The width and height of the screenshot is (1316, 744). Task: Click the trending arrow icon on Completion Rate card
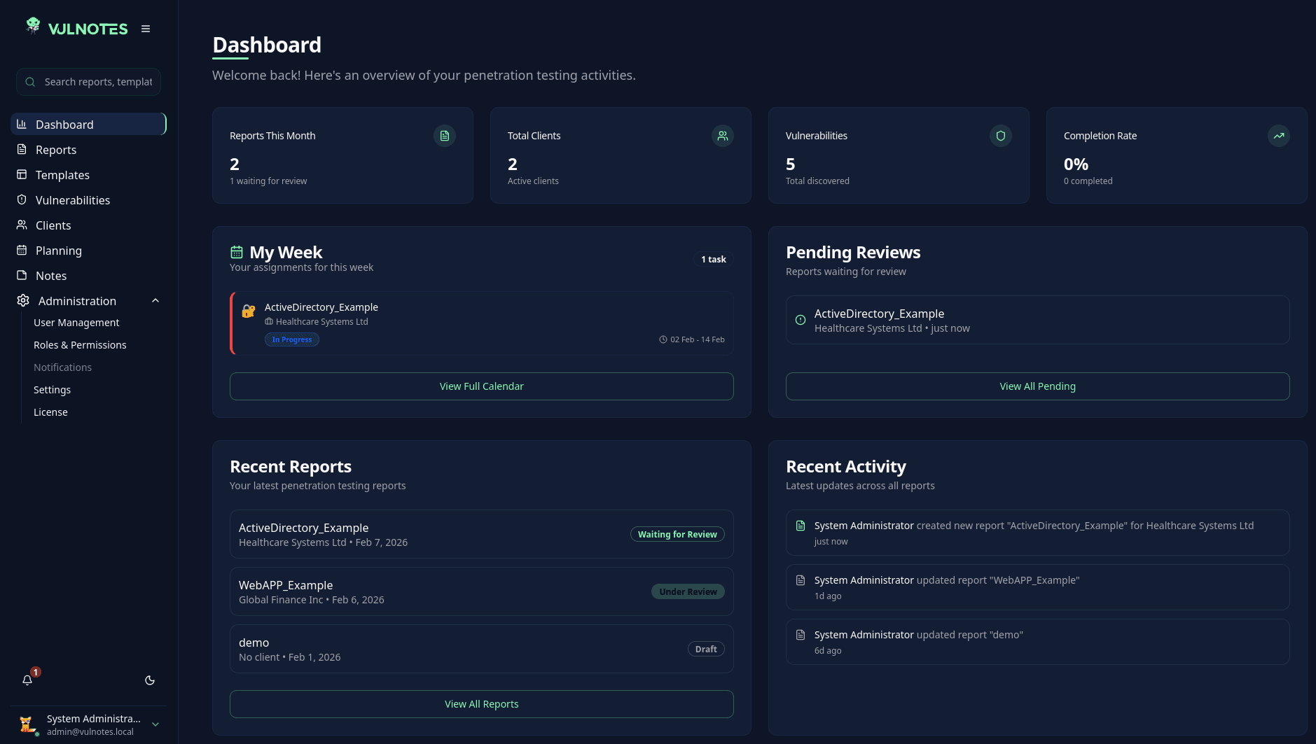point(1279,136)
